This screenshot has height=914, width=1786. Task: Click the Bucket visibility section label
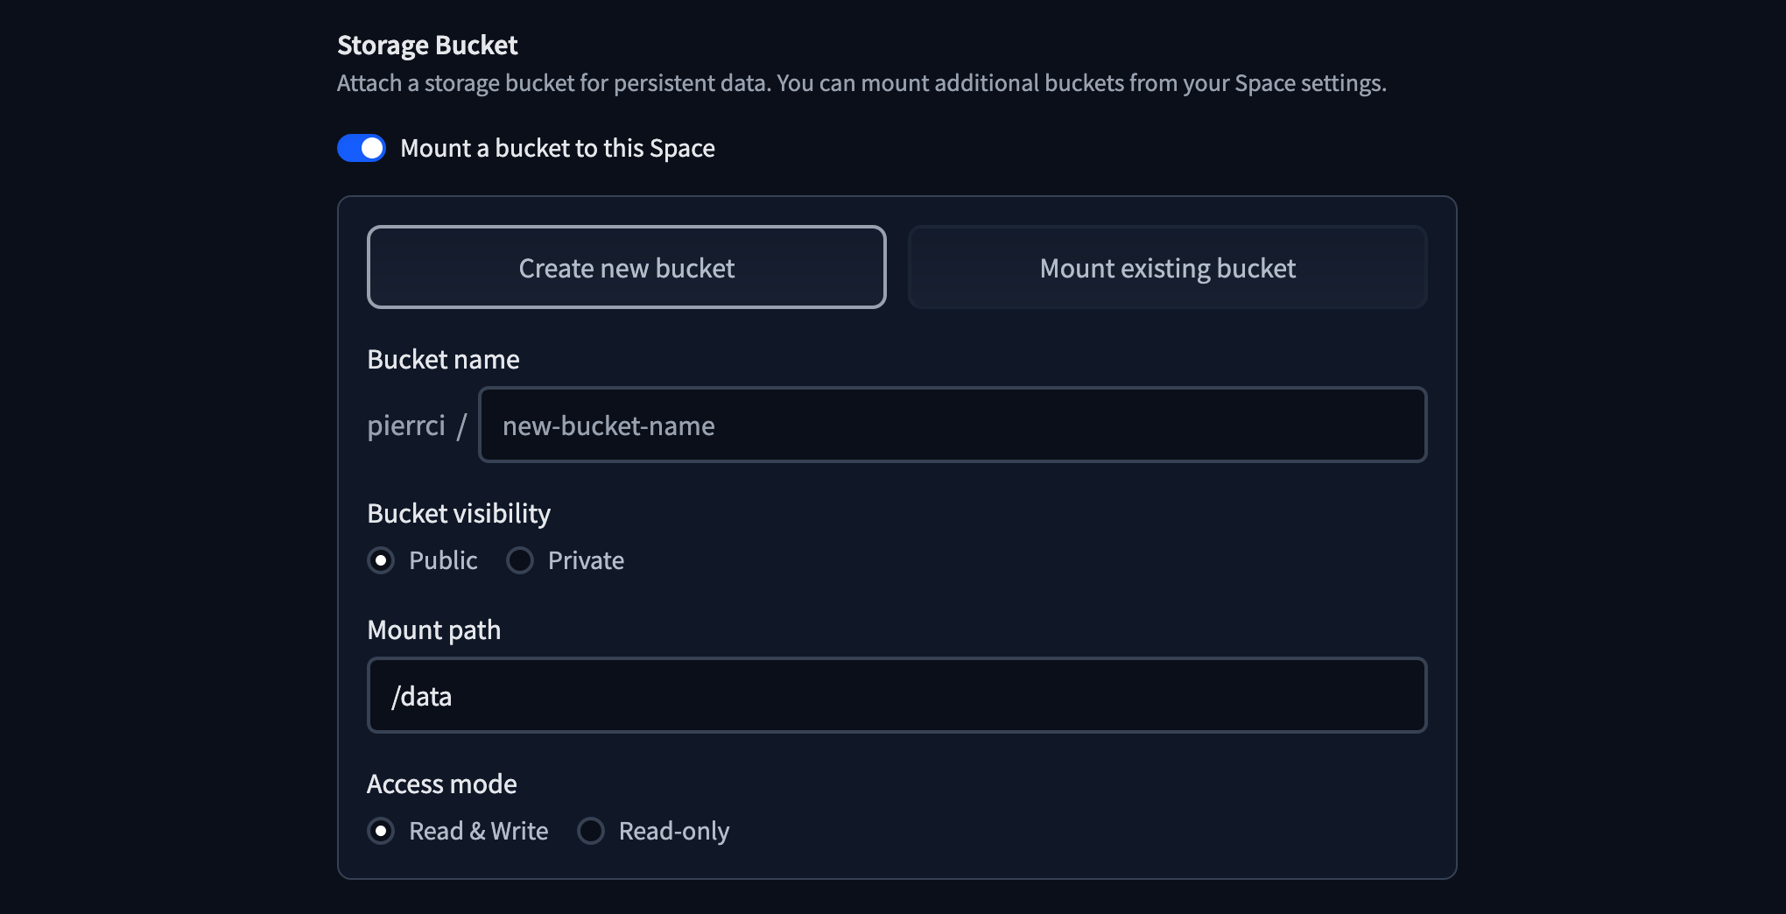(459, 513)
